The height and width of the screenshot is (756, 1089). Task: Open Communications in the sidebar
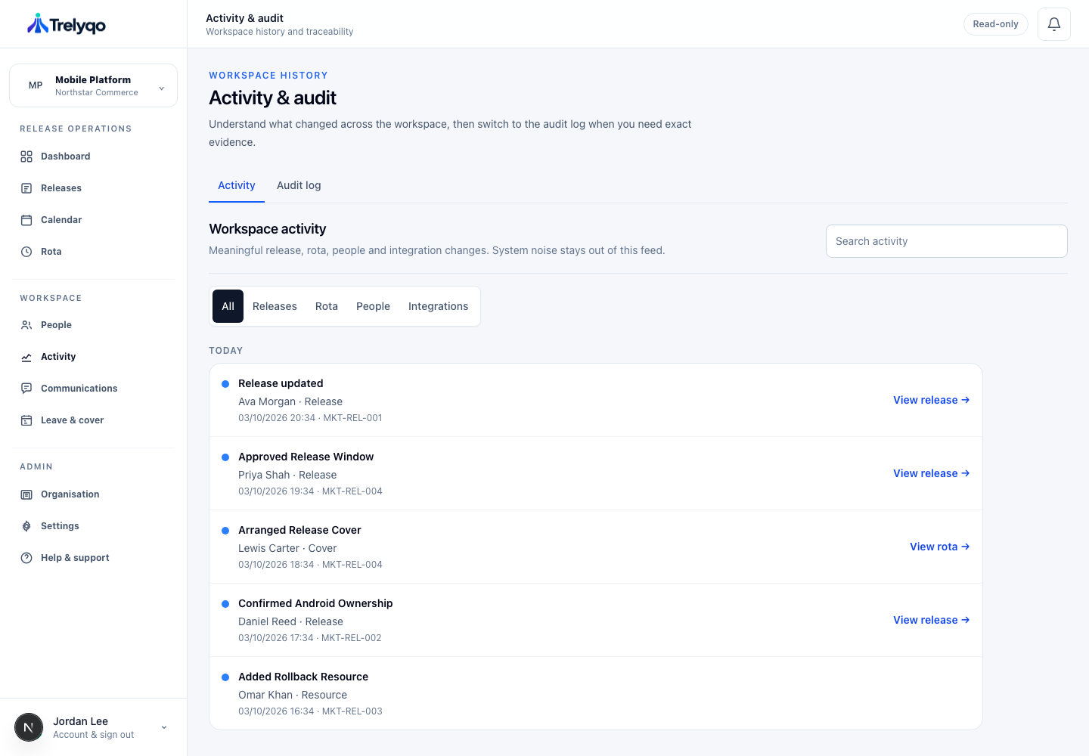94,389
